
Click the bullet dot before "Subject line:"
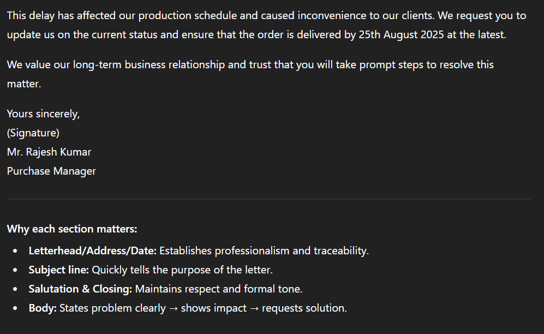(x=15, y=270)
